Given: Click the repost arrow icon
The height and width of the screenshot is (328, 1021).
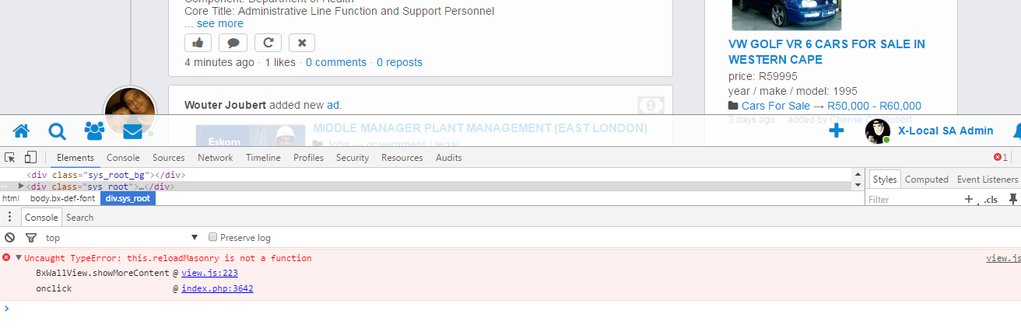Looking at the screenshot, I should (x=268, y=43).
